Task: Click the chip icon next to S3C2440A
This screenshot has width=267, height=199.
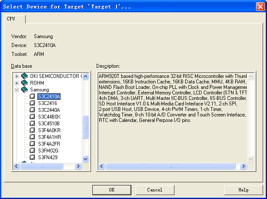Action: 32,110
